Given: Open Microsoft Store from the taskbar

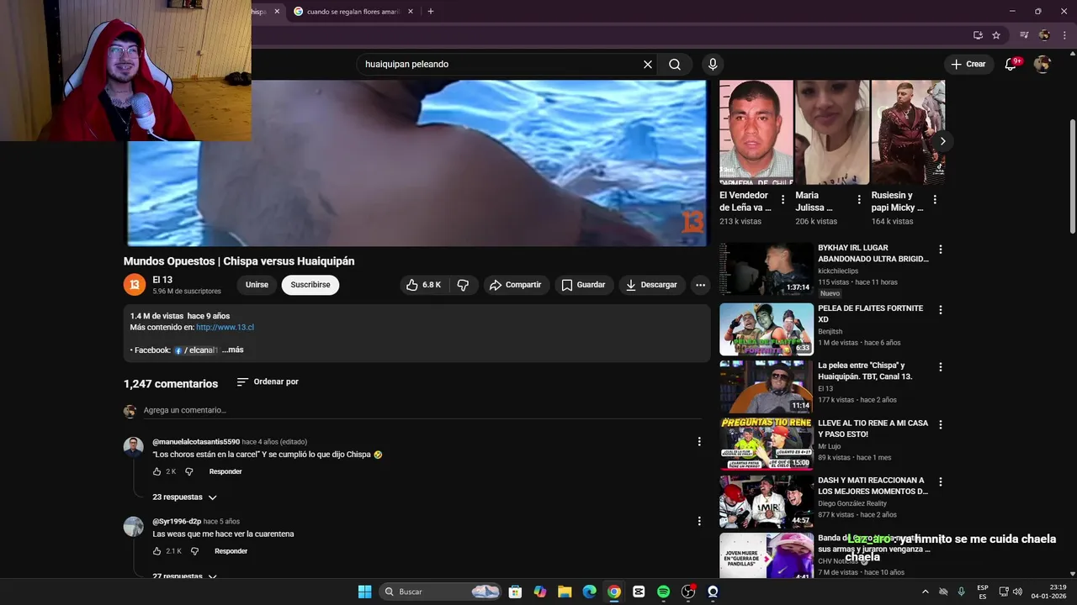Looking at the screenshot, I should (515, 592).
